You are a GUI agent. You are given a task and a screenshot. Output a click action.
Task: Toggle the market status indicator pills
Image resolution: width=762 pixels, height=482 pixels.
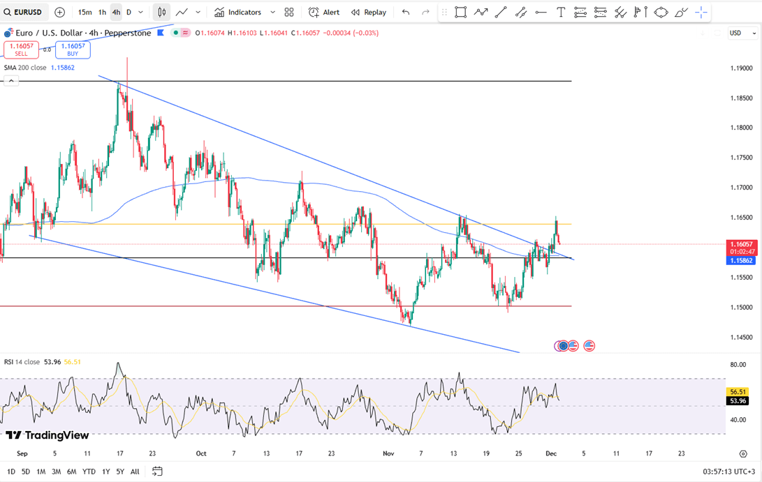(180, 33)
